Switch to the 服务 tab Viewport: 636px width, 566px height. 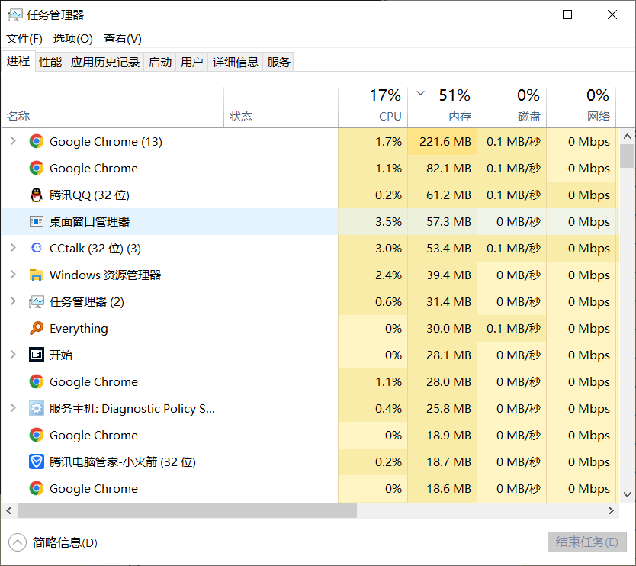[278, 62]
